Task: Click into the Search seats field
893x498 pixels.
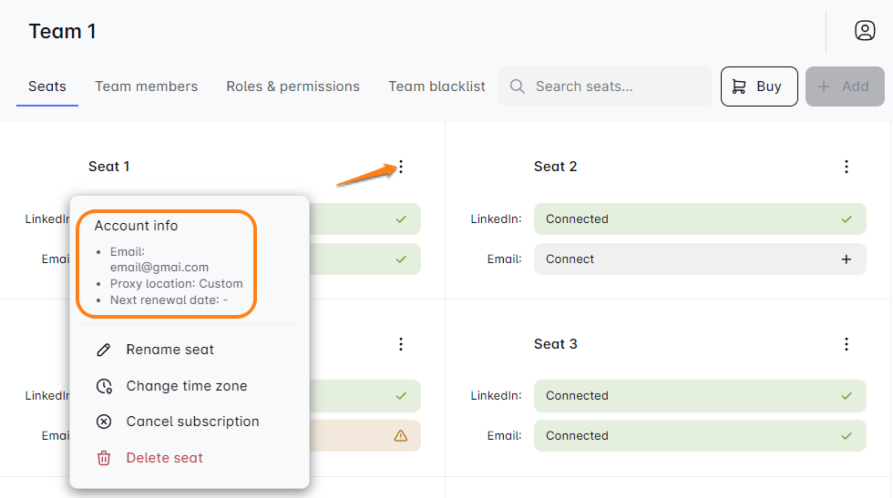Action: 615,86
